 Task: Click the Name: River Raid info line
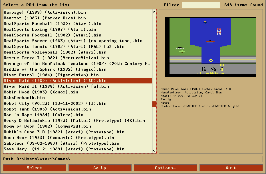[x=197, y=89]
